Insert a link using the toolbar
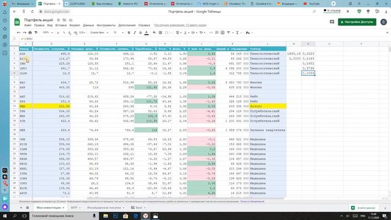This screenshot has width=391, height=220. pyautogui.click(x=211, y=32)
